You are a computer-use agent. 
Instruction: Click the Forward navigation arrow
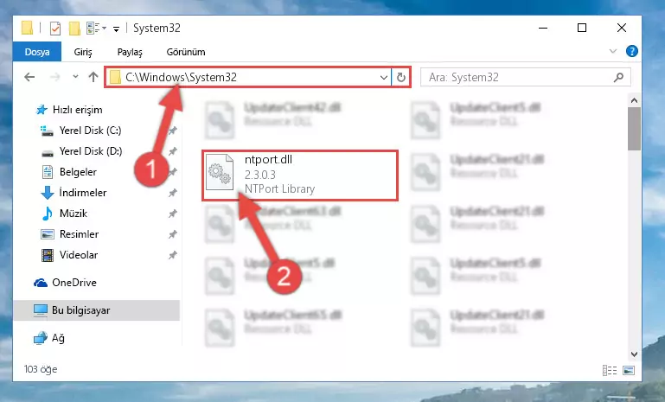tap(54, 77)
